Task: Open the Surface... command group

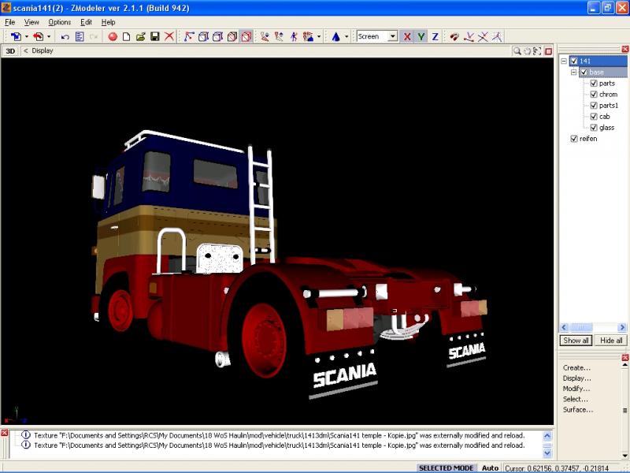Action: pyautogui.click(x=578, y=409)
